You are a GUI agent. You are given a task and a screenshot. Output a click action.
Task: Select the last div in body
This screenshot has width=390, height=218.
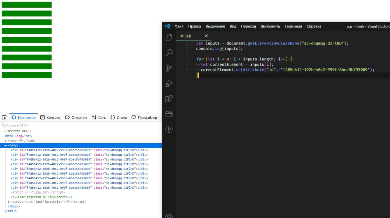80,188
